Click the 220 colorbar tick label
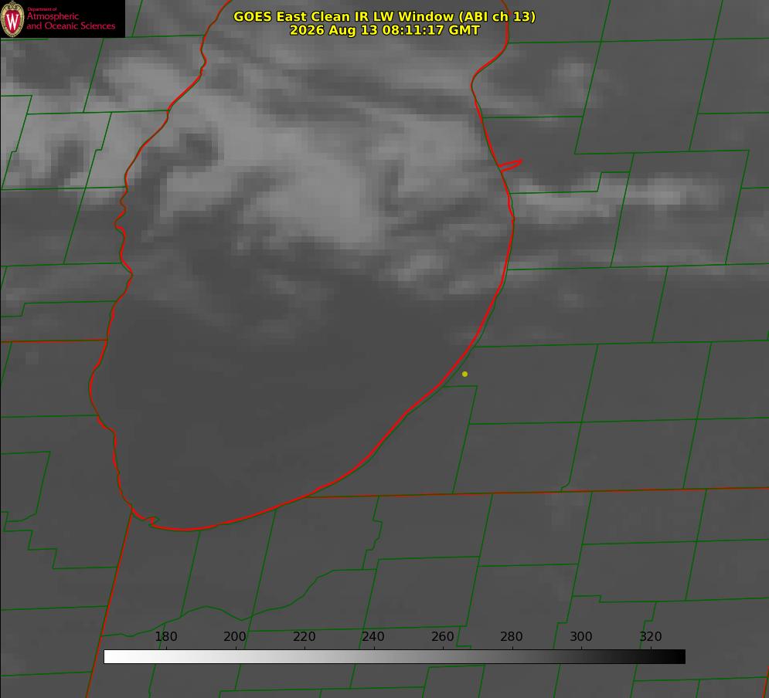Viewport: 769px width, 698px height. (x=304, y=636)
